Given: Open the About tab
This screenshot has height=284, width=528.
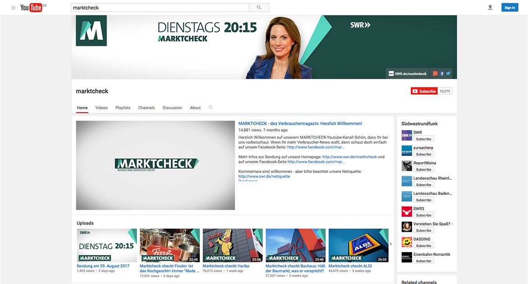Looking at the screenshot, I should 195,108.
